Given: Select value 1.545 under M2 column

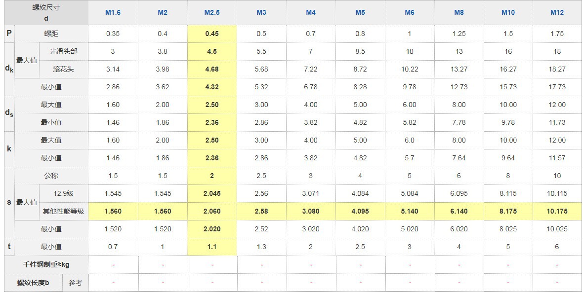Looking at the screenshot, I should [163, 193].
